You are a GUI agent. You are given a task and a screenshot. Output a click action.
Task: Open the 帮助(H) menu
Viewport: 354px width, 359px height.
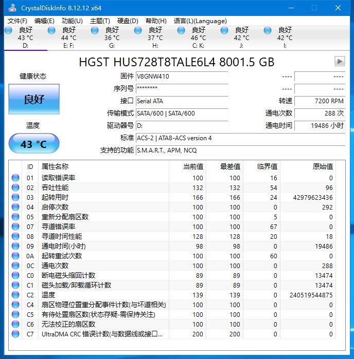[x=156, y=21]
